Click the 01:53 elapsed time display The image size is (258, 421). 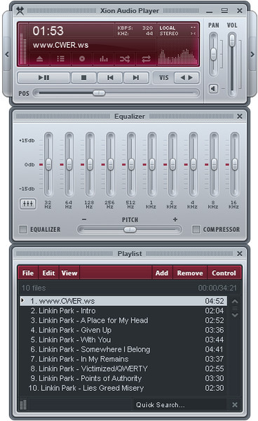point(48,31)
